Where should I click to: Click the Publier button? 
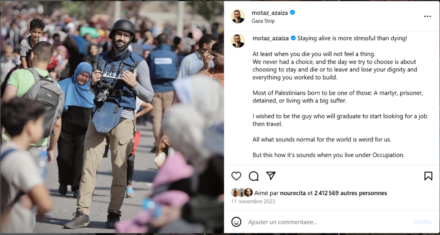423,222
